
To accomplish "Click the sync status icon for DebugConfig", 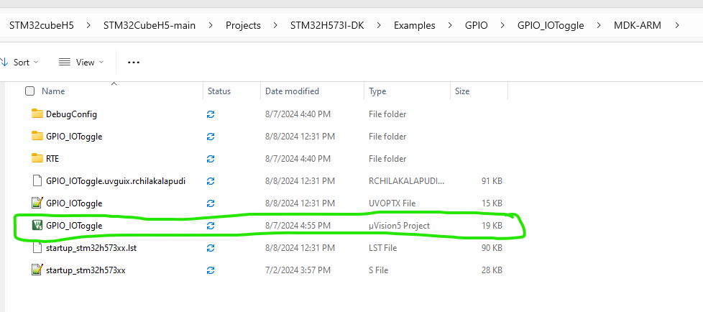I will point(211,114).
